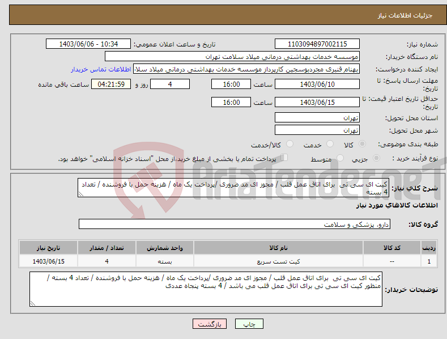Click the ایجاد کننده درخواست field

pos(246,69)
